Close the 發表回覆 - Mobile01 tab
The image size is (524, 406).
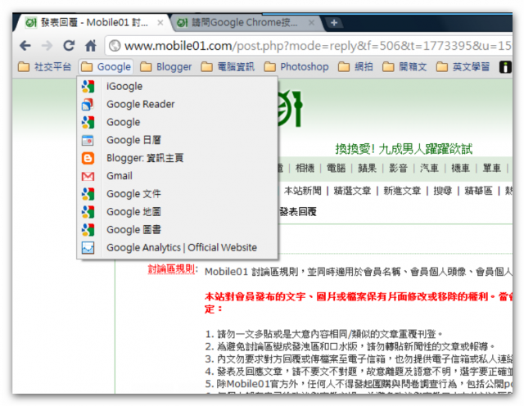pos(160,23)
